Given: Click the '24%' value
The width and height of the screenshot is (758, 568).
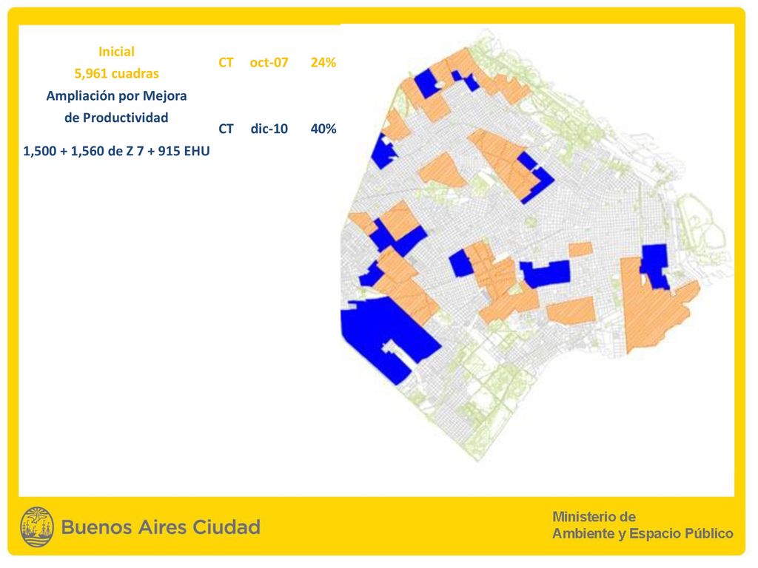Looking at the screenshot, I should [x=323, y=63].
